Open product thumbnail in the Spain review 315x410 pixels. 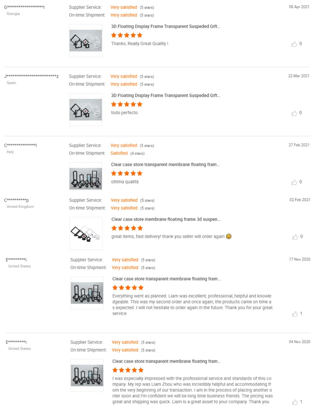point(85,109)
